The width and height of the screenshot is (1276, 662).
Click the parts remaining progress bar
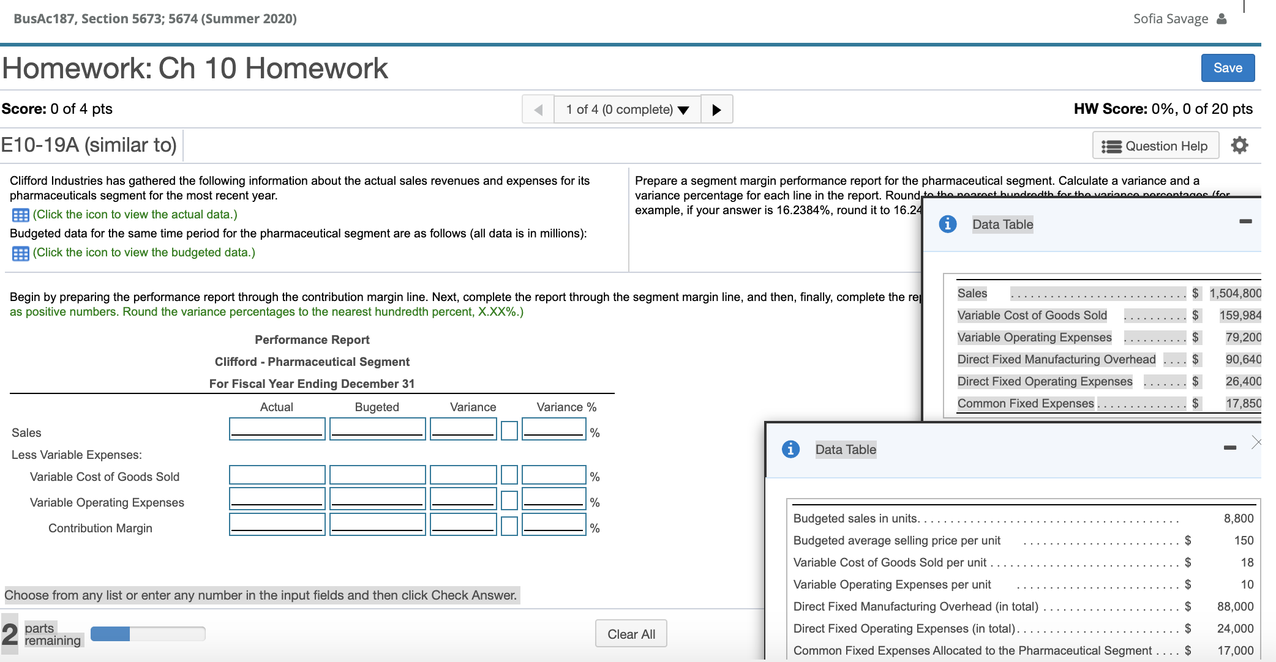pos(147,633)
